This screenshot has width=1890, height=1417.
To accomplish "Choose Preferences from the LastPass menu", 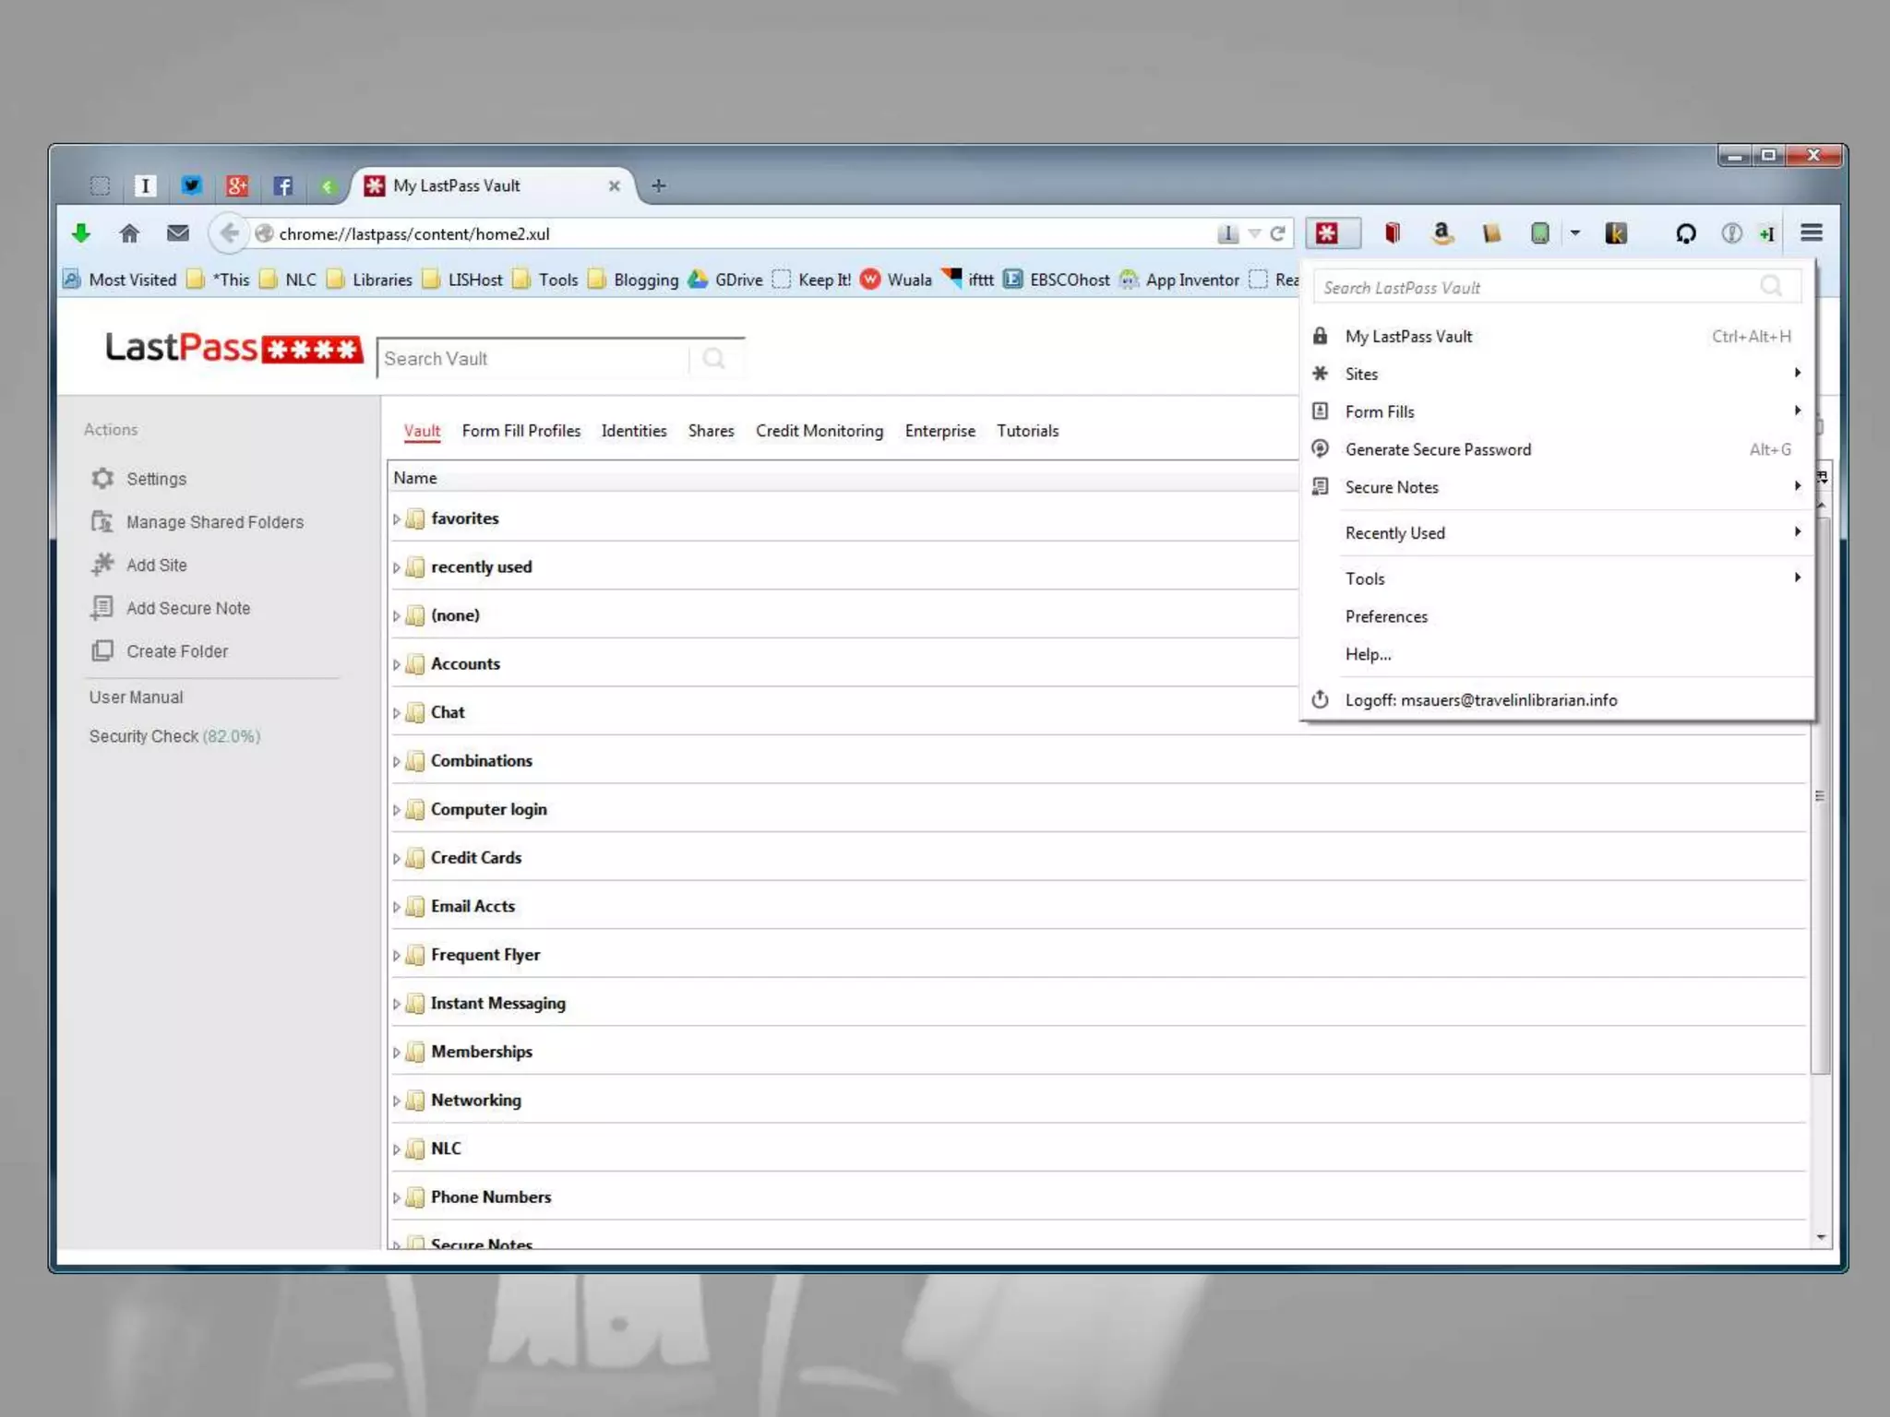I will pyautogui.click(x=1385, y=616).
